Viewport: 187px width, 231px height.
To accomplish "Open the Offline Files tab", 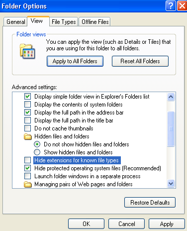I will 95,22.
